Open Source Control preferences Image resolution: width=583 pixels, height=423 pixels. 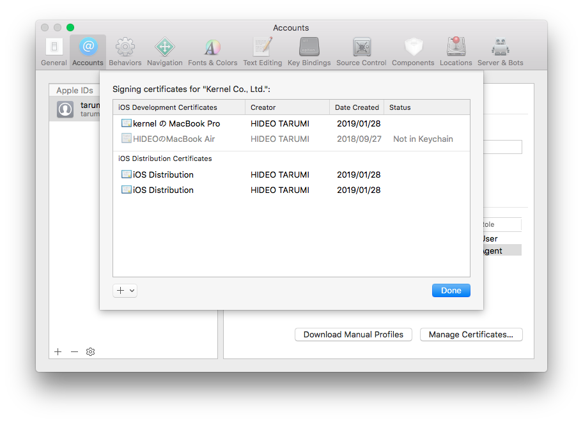tap(361, 52)
